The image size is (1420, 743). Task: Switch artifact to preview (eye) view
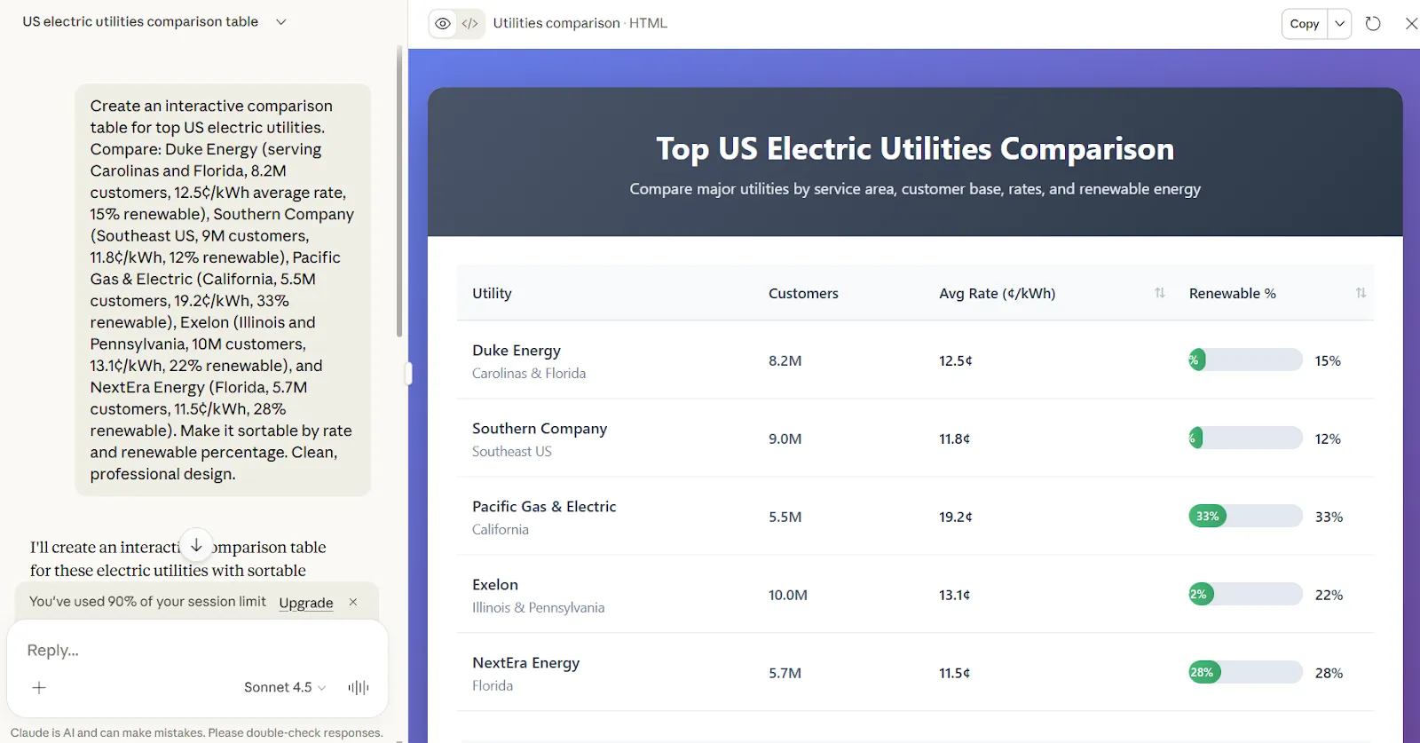443,24
